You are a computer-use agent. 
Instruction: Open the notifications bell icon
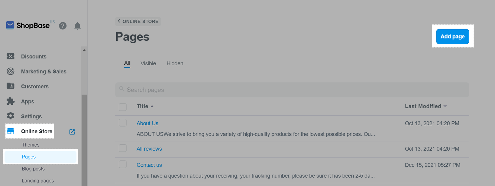[78, 26]
